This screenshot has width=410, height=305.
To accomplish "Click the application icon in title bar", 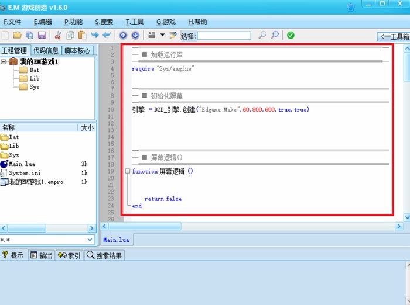I will pos(2,8).
